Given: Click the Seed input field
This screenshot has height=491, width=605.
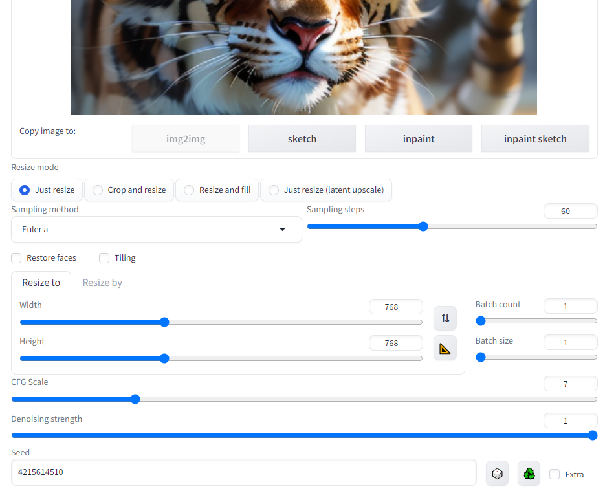Looking at the screenshot, I should pyautogui.click(x=243, y=472).
